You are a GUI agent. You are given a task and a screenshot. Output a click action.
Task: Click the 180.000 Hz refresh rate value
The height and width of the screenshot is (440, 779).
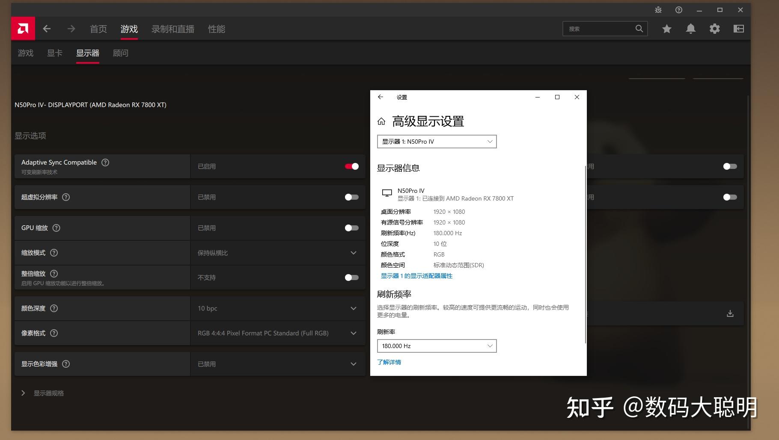click(448, 233)
